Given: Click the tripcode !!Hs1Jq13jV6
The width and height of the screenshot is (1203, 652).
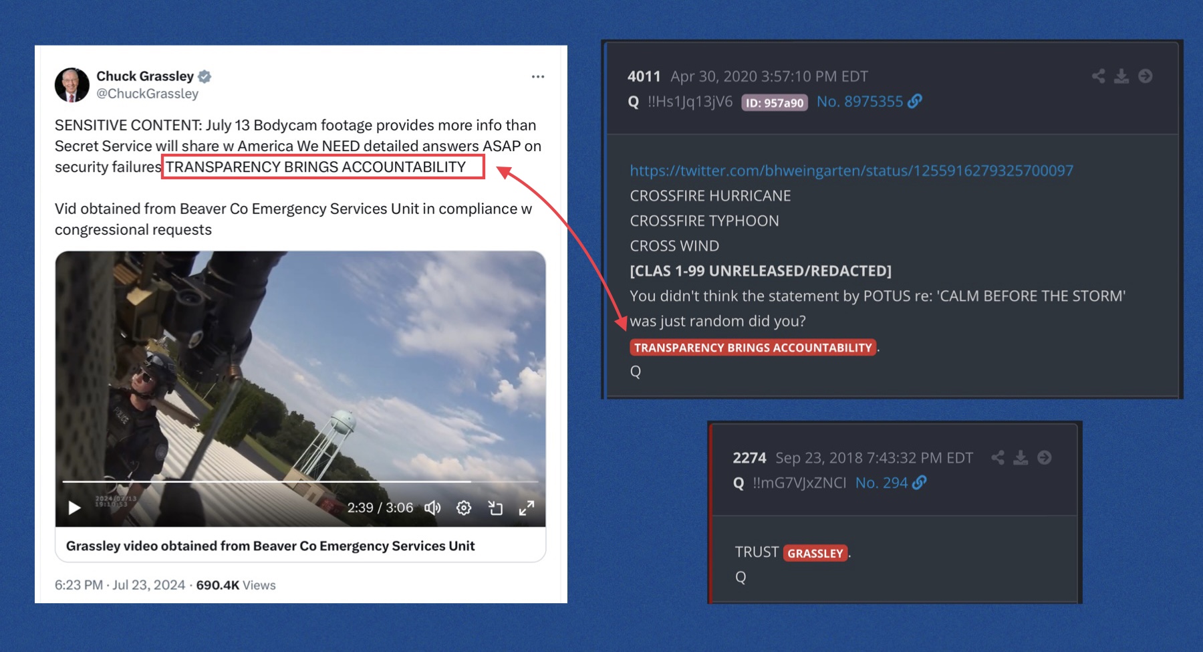Looking at the screenshot, I should (x=690, y=102).
